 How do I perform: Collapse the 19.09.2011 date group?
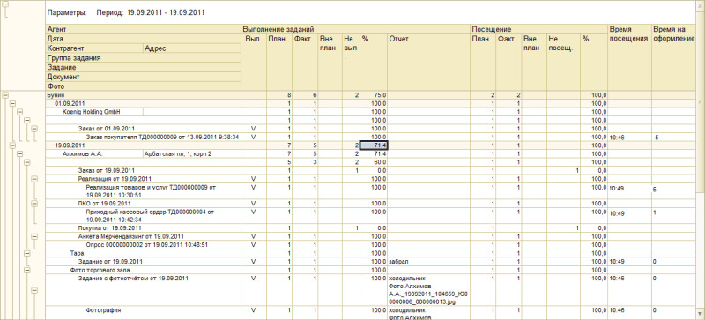[13, 145]
